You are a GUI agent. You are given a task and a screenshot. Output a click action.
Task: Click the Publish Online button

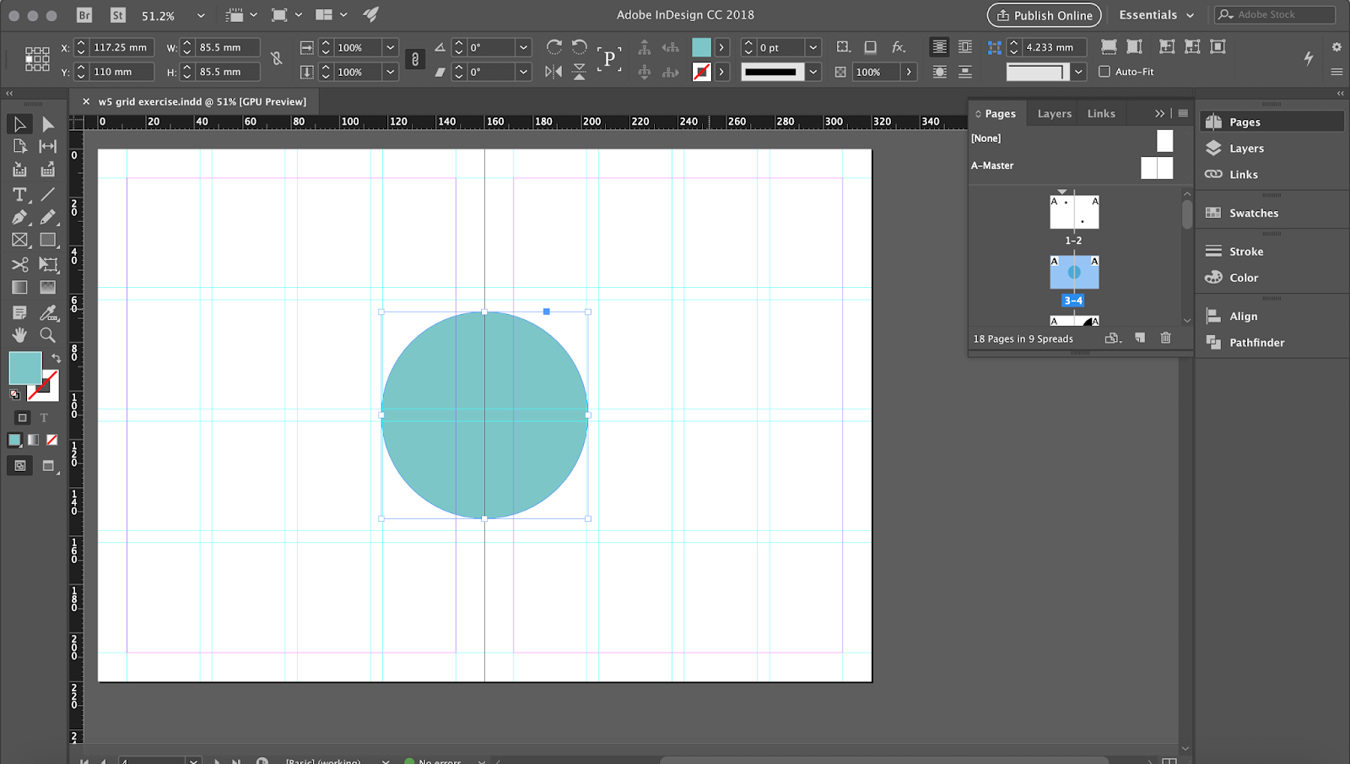(x=1044, y=14)
